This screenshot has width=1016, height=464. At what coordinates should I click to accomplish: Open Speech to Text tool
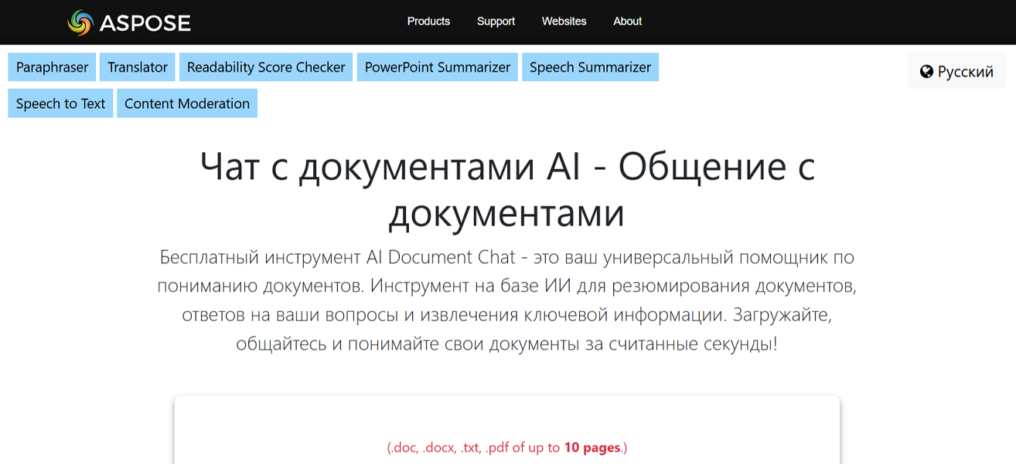60,103
